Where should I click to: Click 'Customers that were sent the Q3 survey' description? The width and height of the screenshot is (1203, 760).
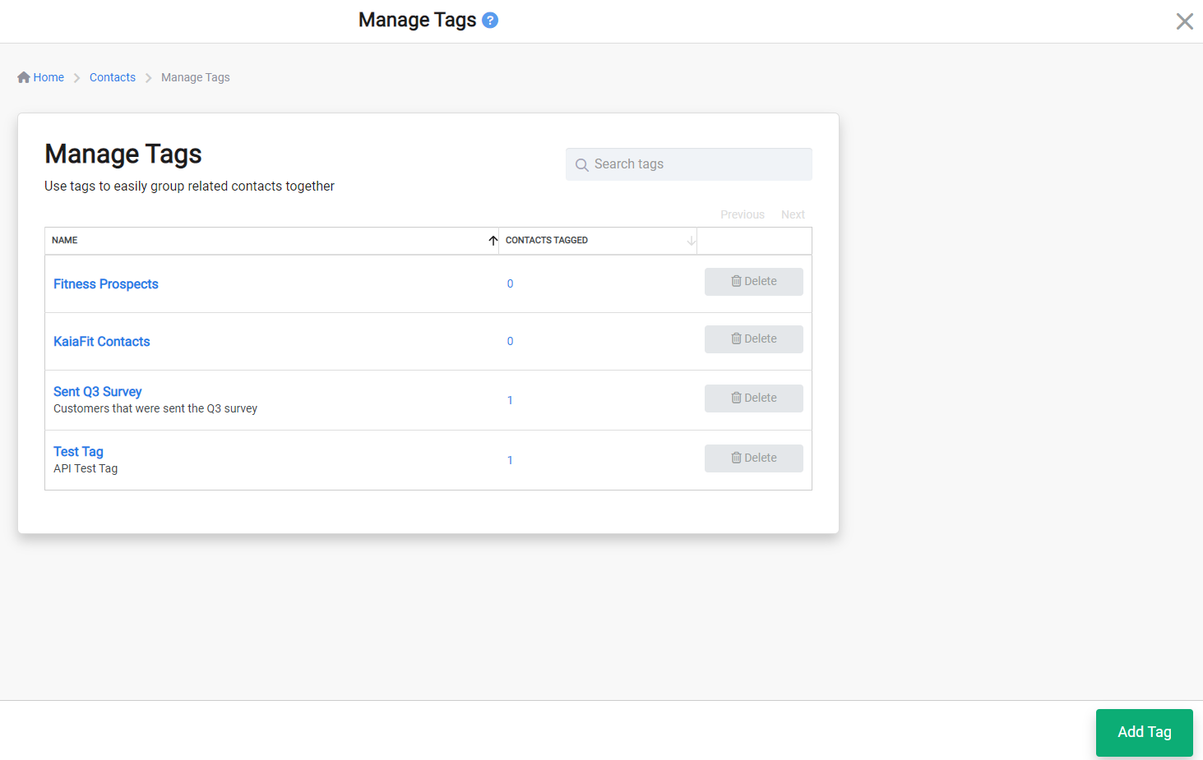click(155, 409)
